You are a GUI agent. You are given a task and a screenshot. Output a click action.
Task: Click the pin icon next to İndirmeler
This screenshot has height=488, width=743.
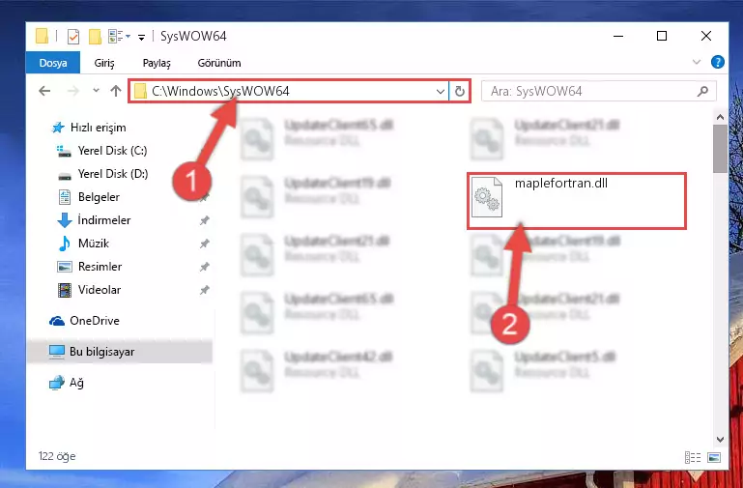point(204,220)
